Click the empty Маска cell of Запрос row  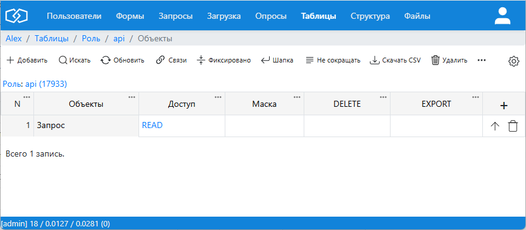point(265,126)
